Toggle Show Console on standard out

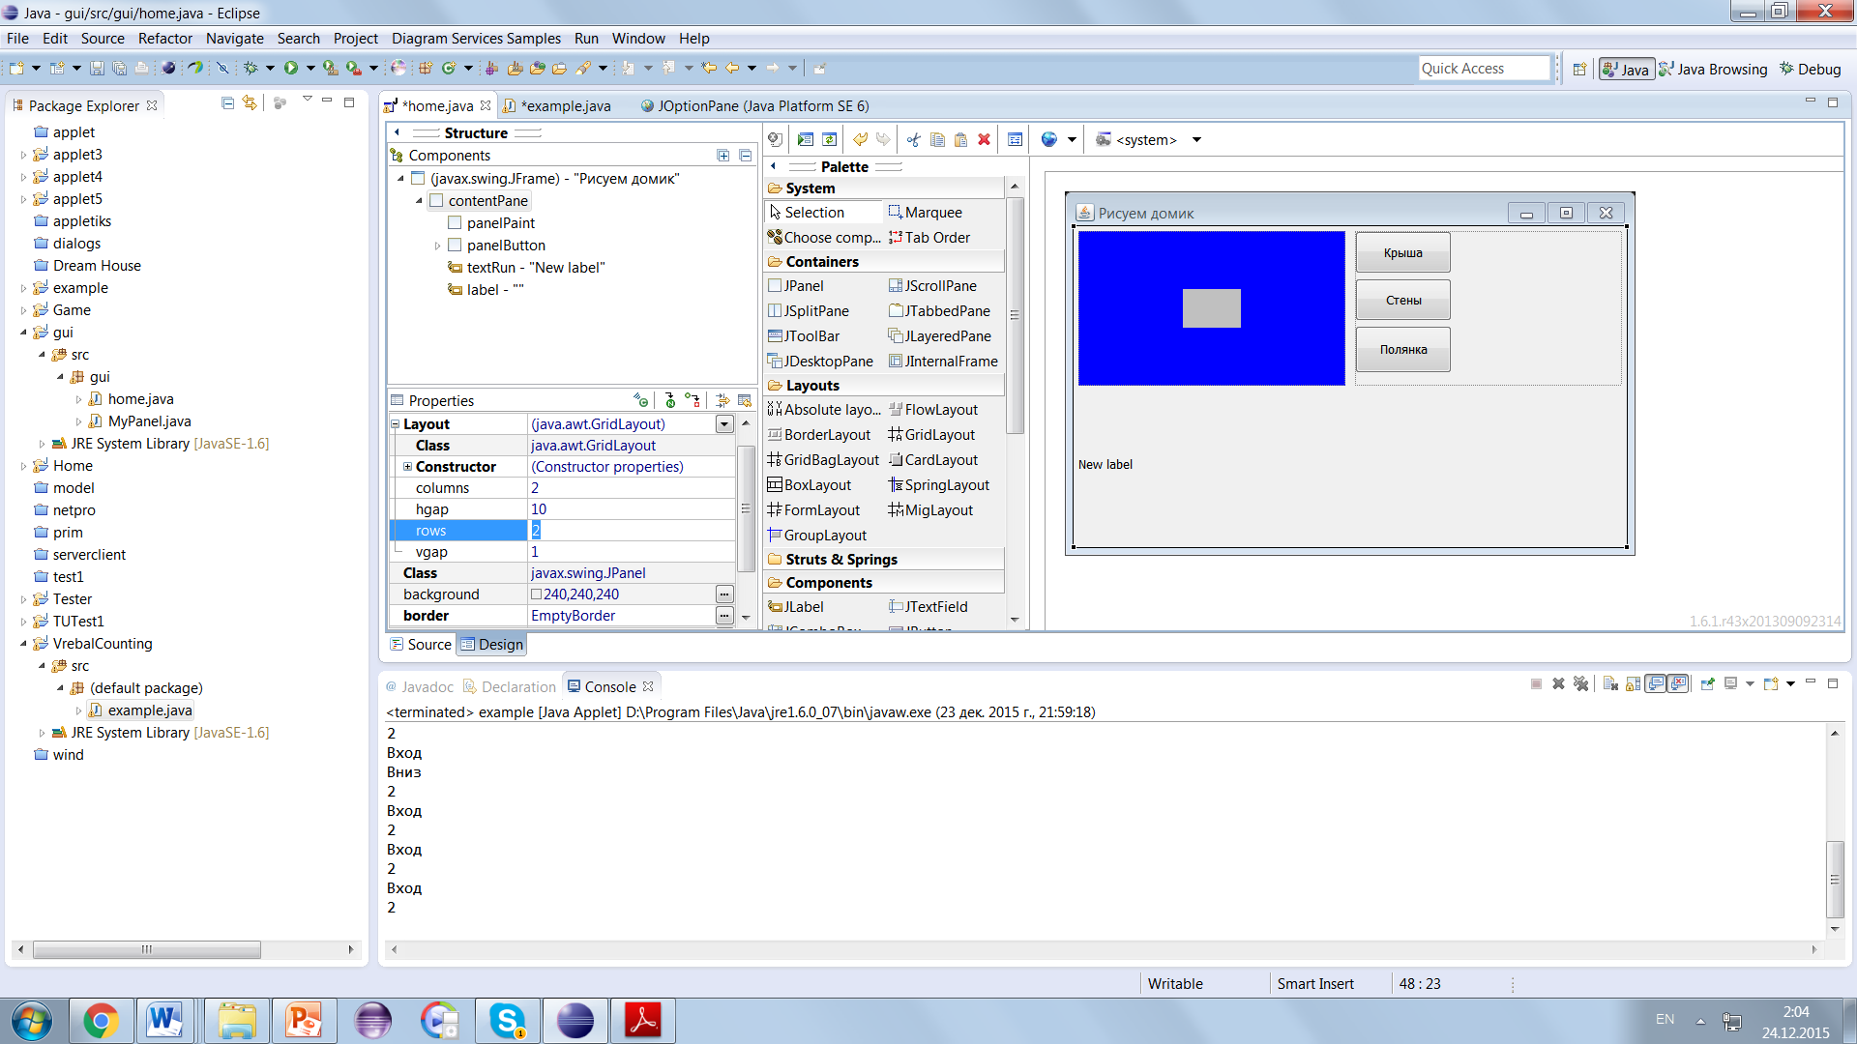tap(1656, 683)
